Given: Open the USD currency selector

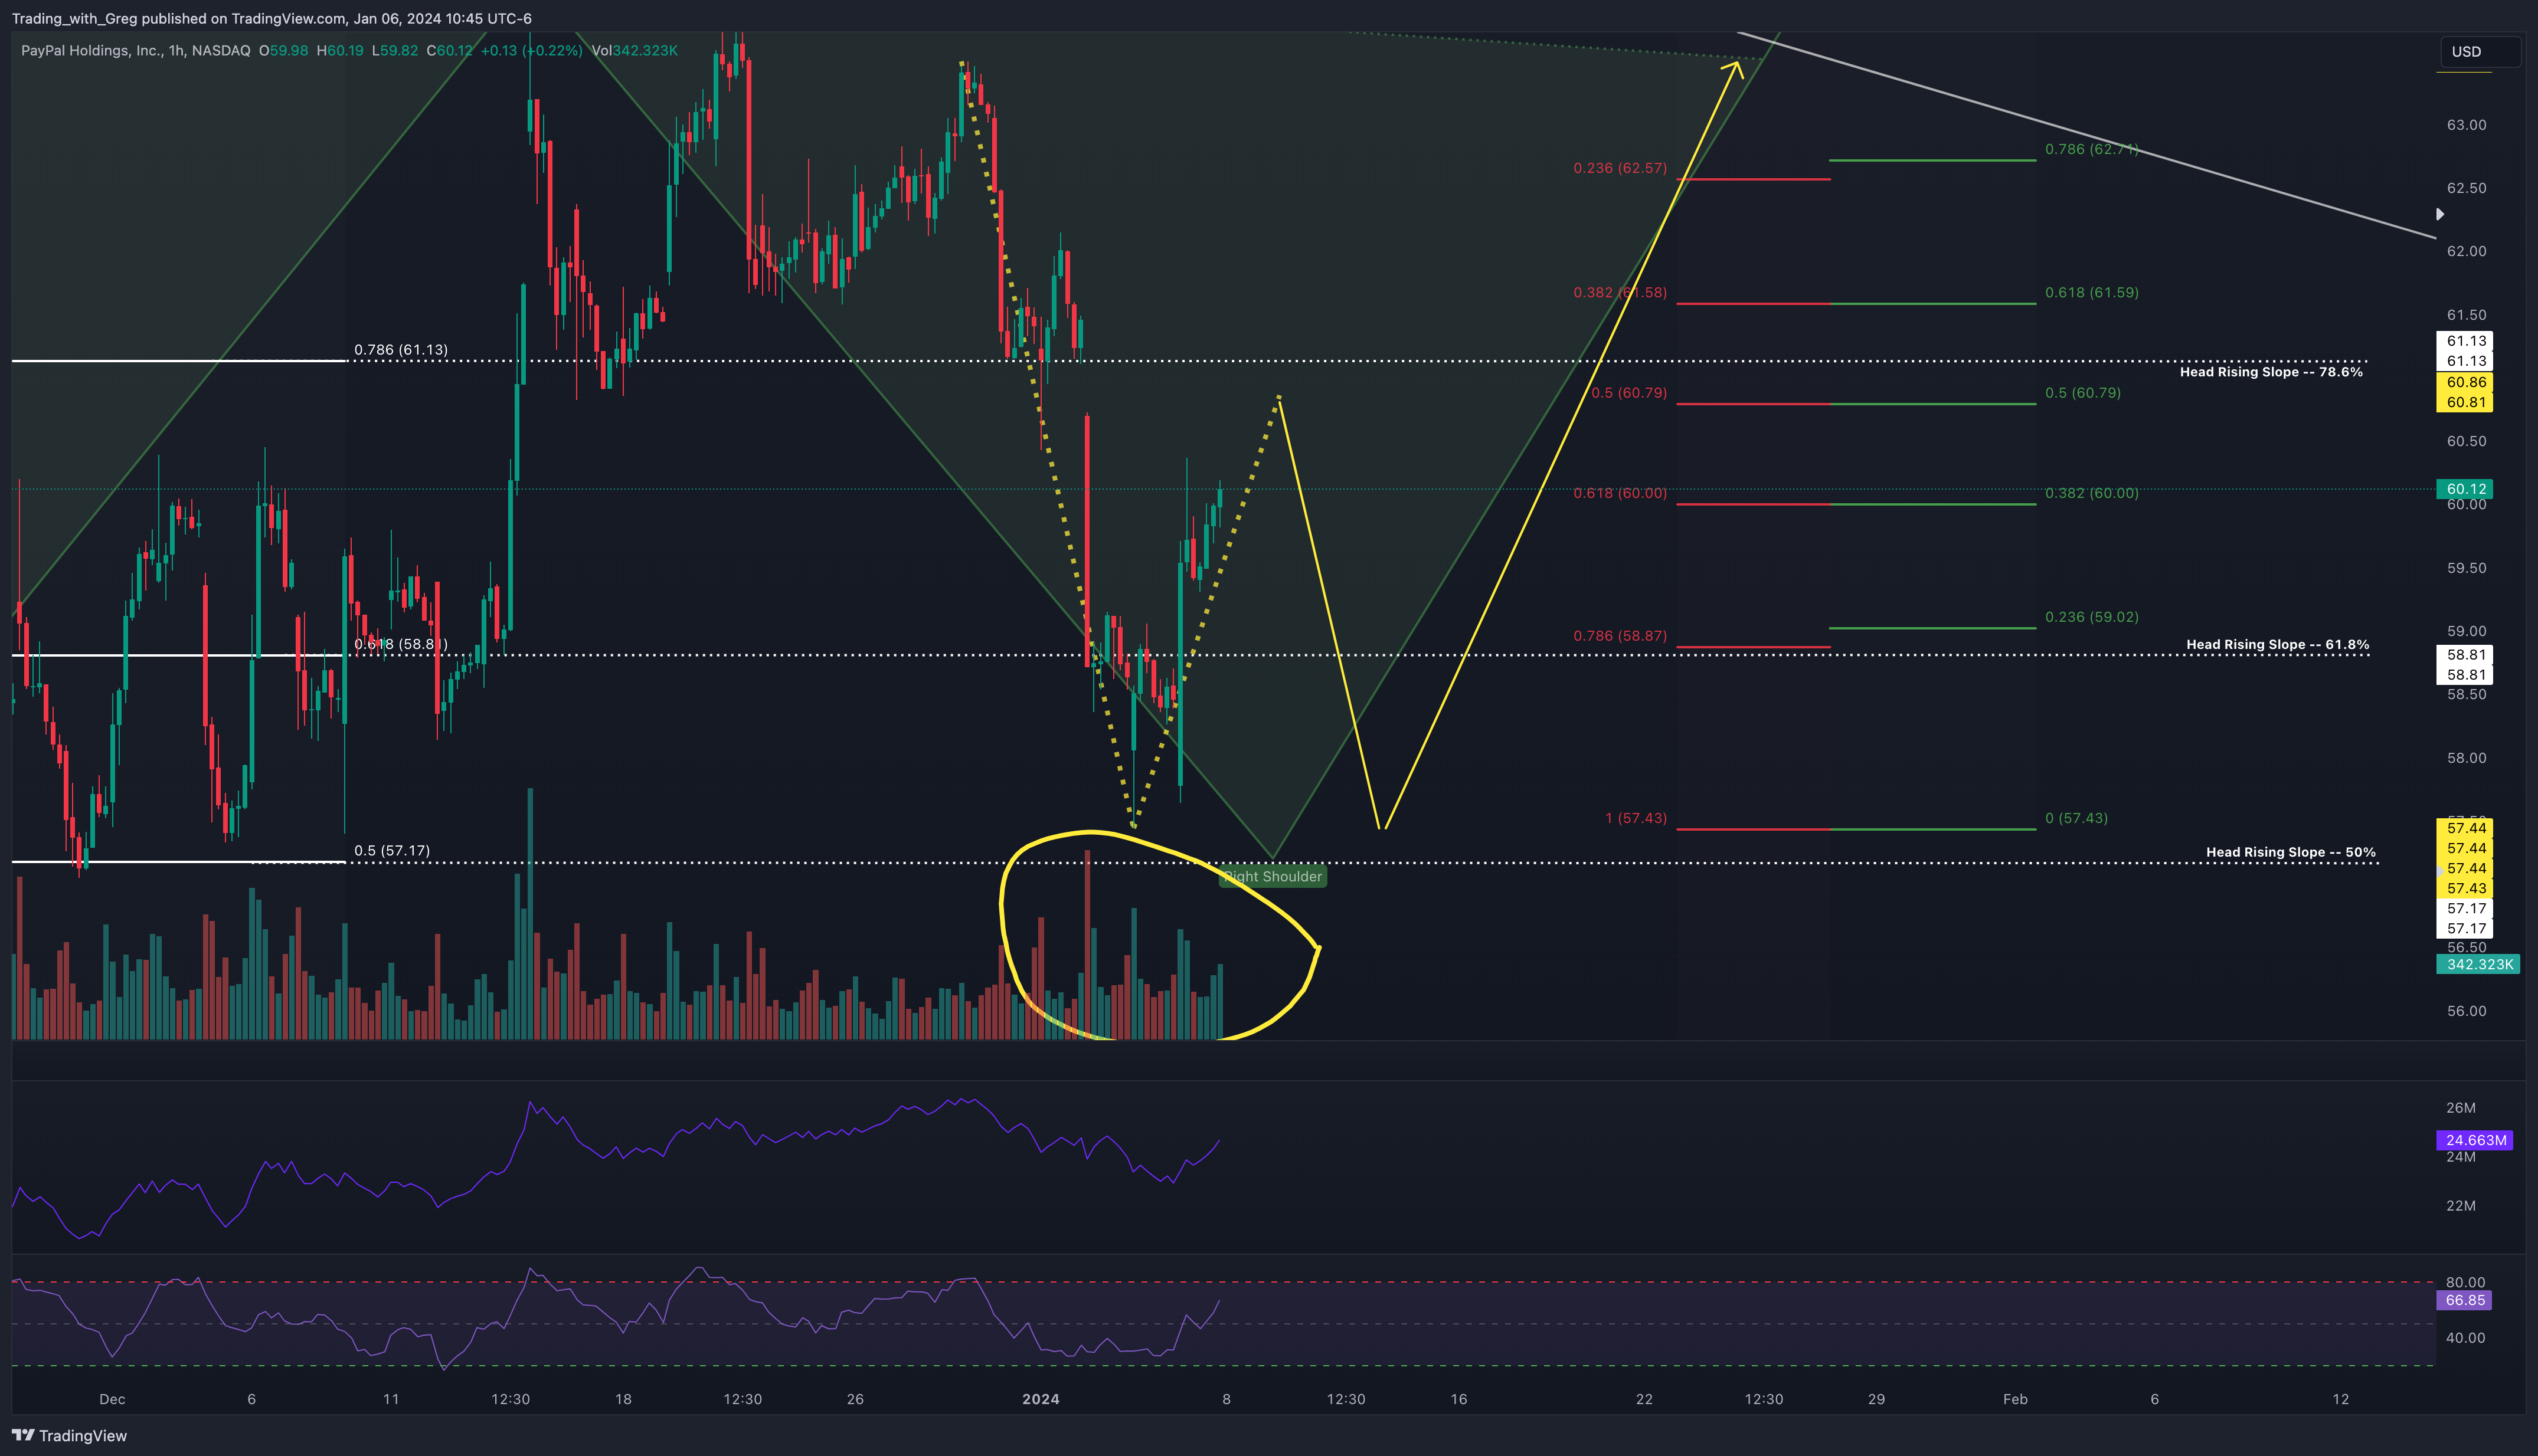Looking at the screenshot, I should pyautogui.click(x=2479, y=52).
